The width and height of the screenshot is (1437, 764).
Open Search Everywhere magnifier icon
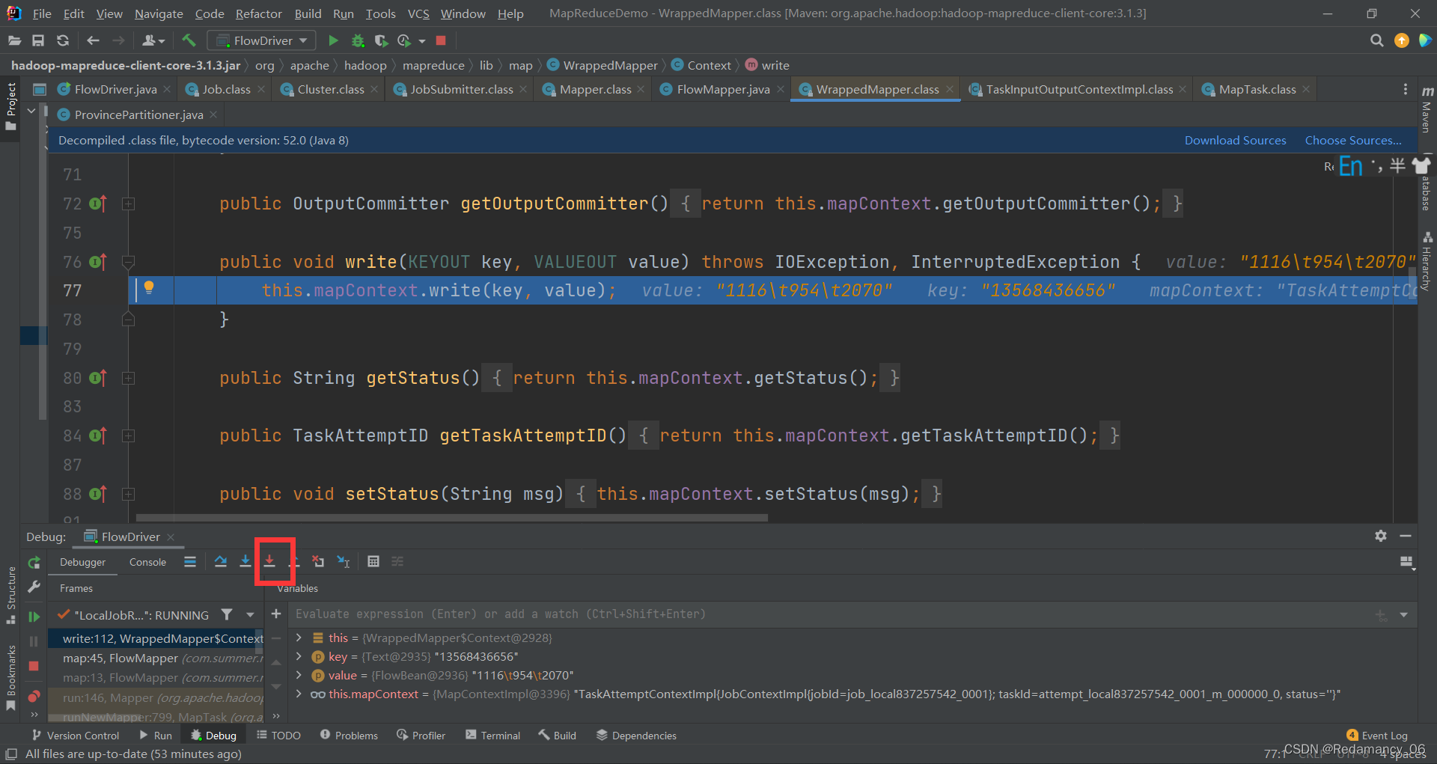click(1376, 40)
